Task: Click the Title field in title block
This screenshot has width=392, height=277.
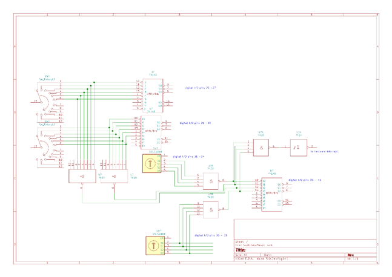Action: point(305,250)
